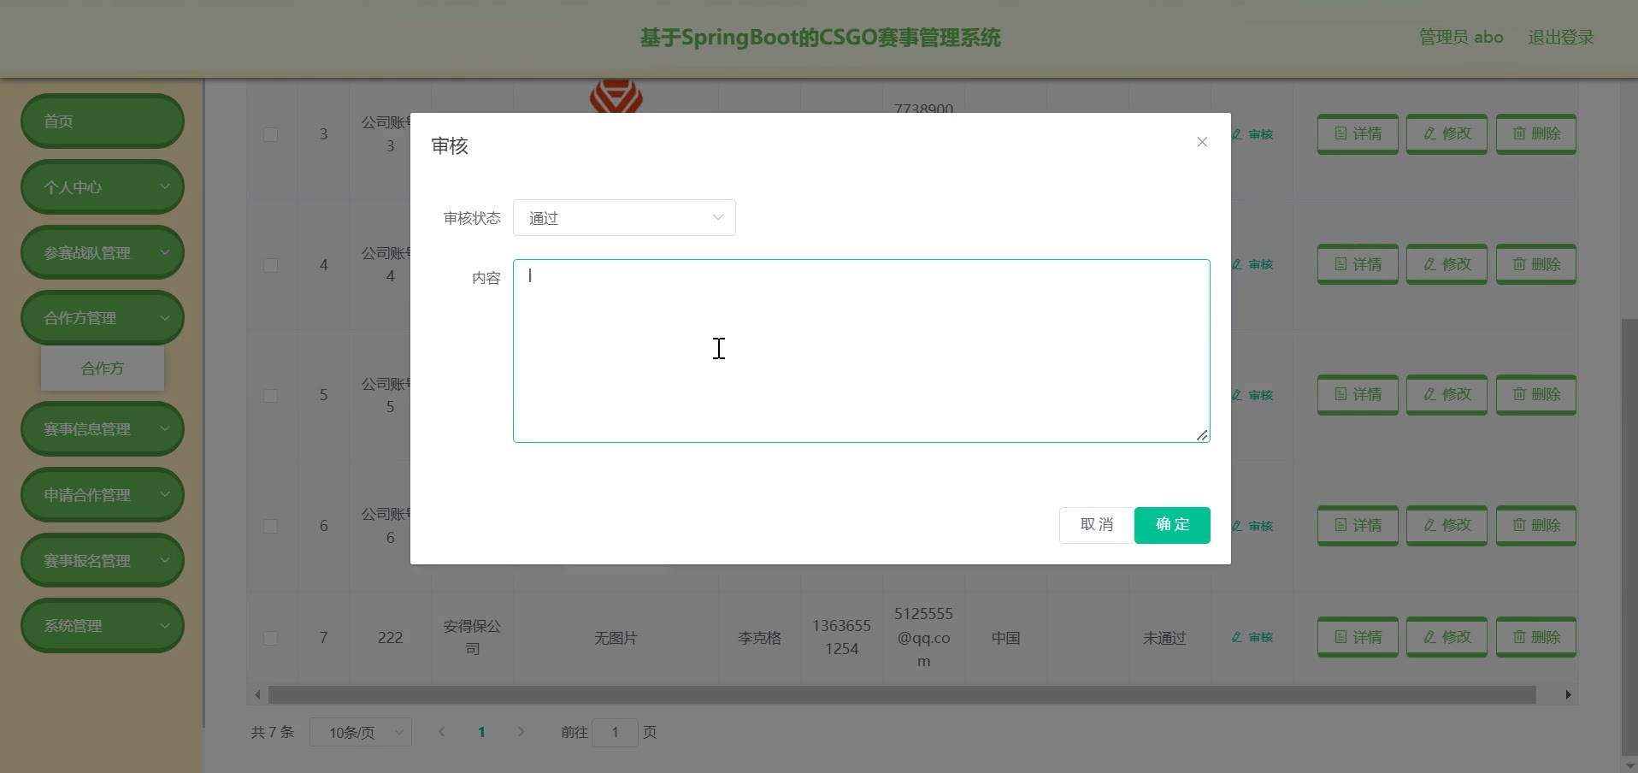Open 详情 for row 5
The image size is (1638, 773).
click(x=1358, y=395)
